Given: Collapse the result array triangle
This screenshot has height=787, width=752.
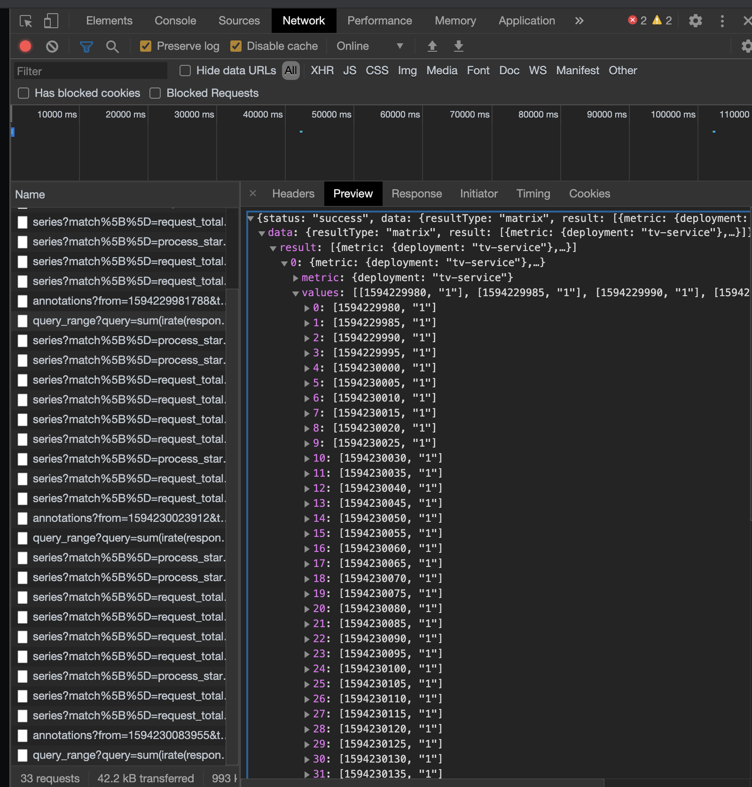Looking at the screenshot, I should 273,248.
